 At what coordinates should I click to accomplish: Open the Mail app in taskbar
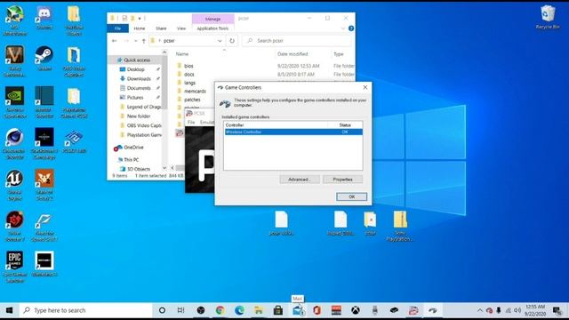tap(298, 310)
